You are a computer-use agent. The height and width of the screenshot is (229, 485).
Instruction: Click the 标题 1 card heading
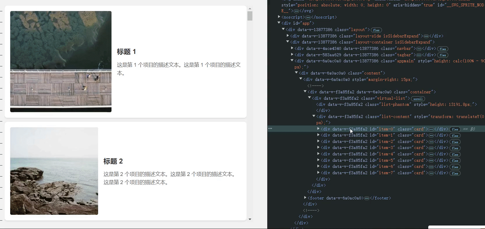point(126,52)
